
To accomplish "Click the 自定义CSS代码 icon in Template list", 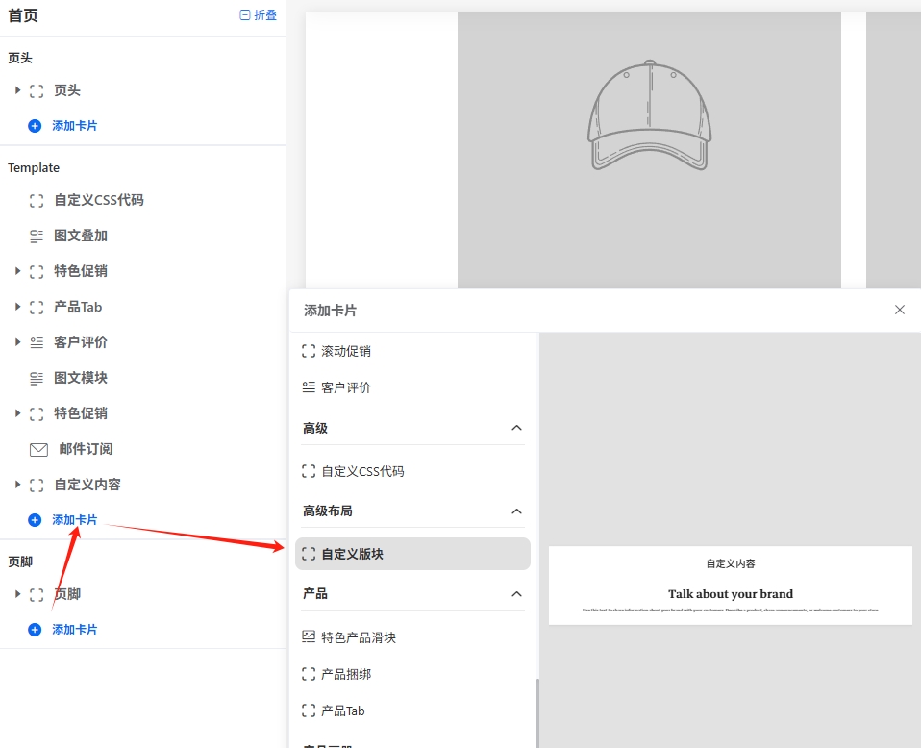I will 37,200.
